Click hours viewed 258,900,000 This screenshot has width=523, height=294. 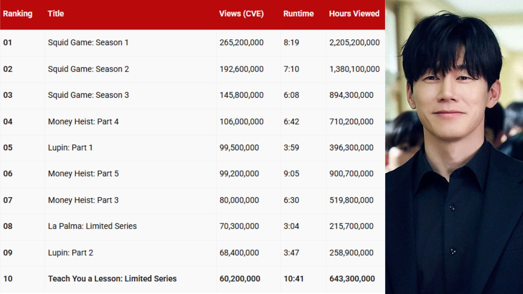(x=351, y=253)
